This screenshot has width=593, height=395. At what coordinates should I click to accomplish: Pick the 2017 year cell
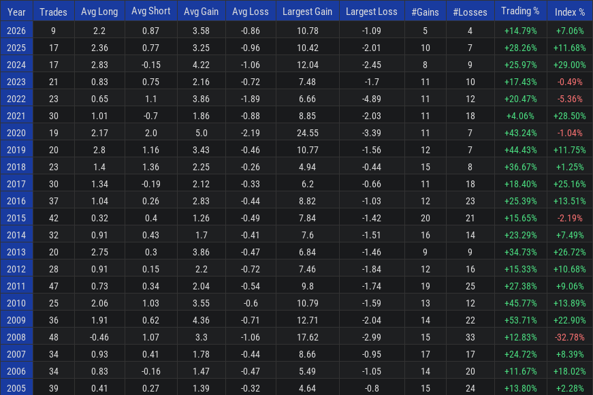[16, 184]
